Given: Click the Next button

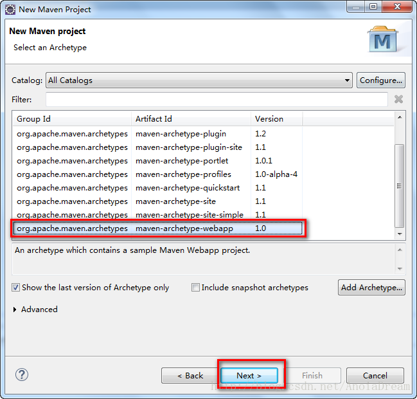Looking at the screenshot, I should point(249,376).
